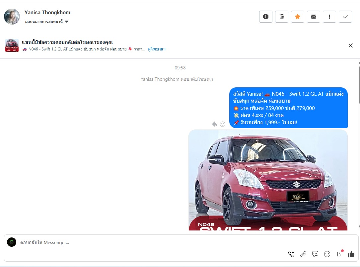Image resolution: width=360 pixels, height=267 pixels.
Task: Select the blue N046 Swift promo message
Action: point(288,108)
